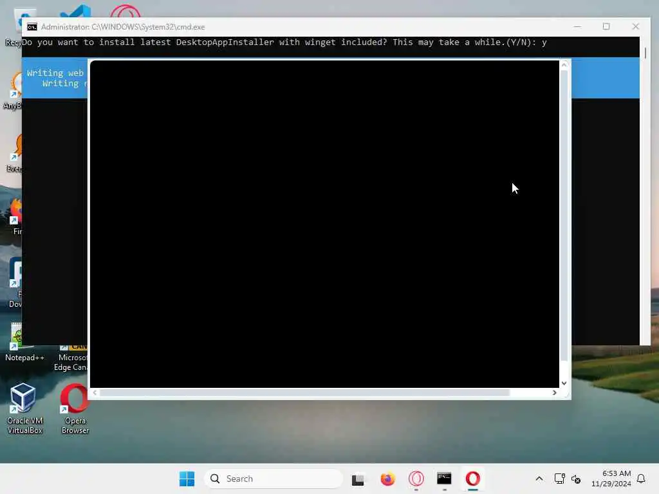Switch to the Command Prompt taskbar icon

click(x=444, y=479)
